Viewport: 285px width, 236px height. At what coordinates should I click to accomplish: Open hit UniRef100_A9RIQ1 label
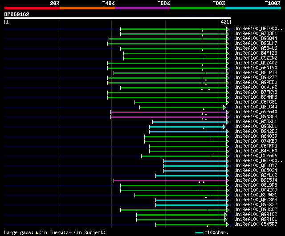pyautogui.click(x=256, y=219)
